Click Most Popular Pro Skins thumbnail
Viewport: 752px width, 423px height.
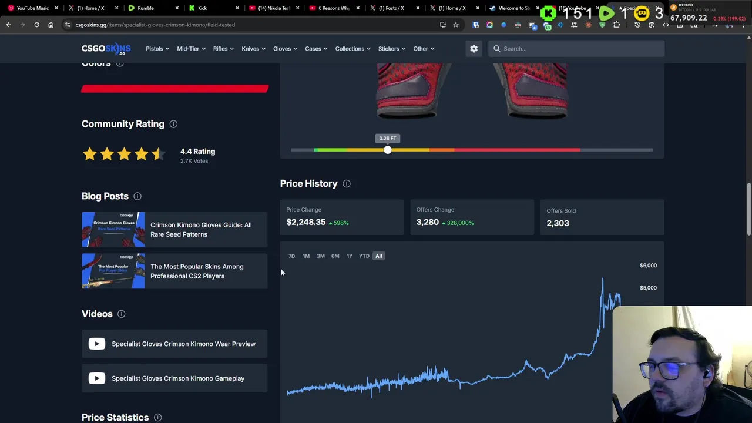point(113,271)
